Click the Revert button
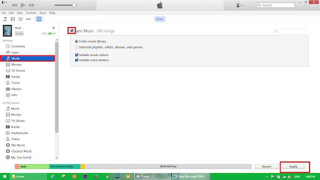The image size is (320, 180). [x=266, y=166]
